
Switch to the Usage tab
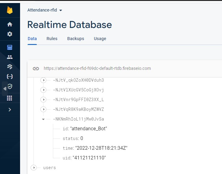100,39
